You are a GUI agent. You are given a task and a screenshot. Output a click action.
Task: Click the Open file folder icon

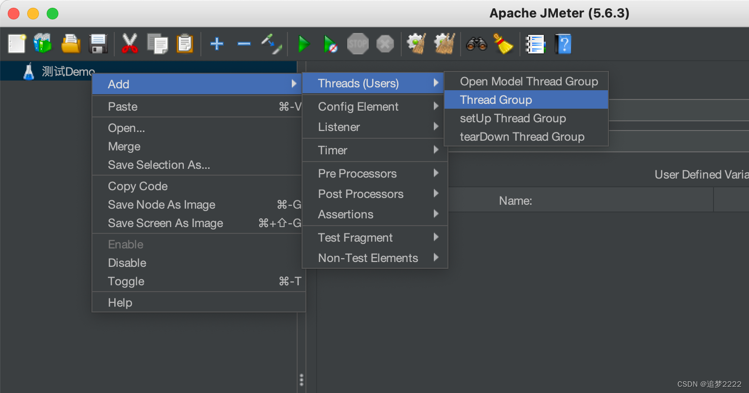[x=71, y=44]
